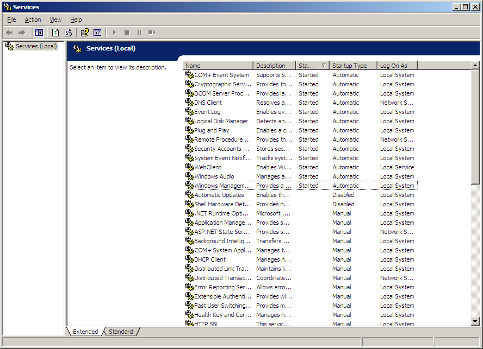The image size is (483, 349).
Task: Click the gear icon of Windows Audio
Action: tap(189, 176)
